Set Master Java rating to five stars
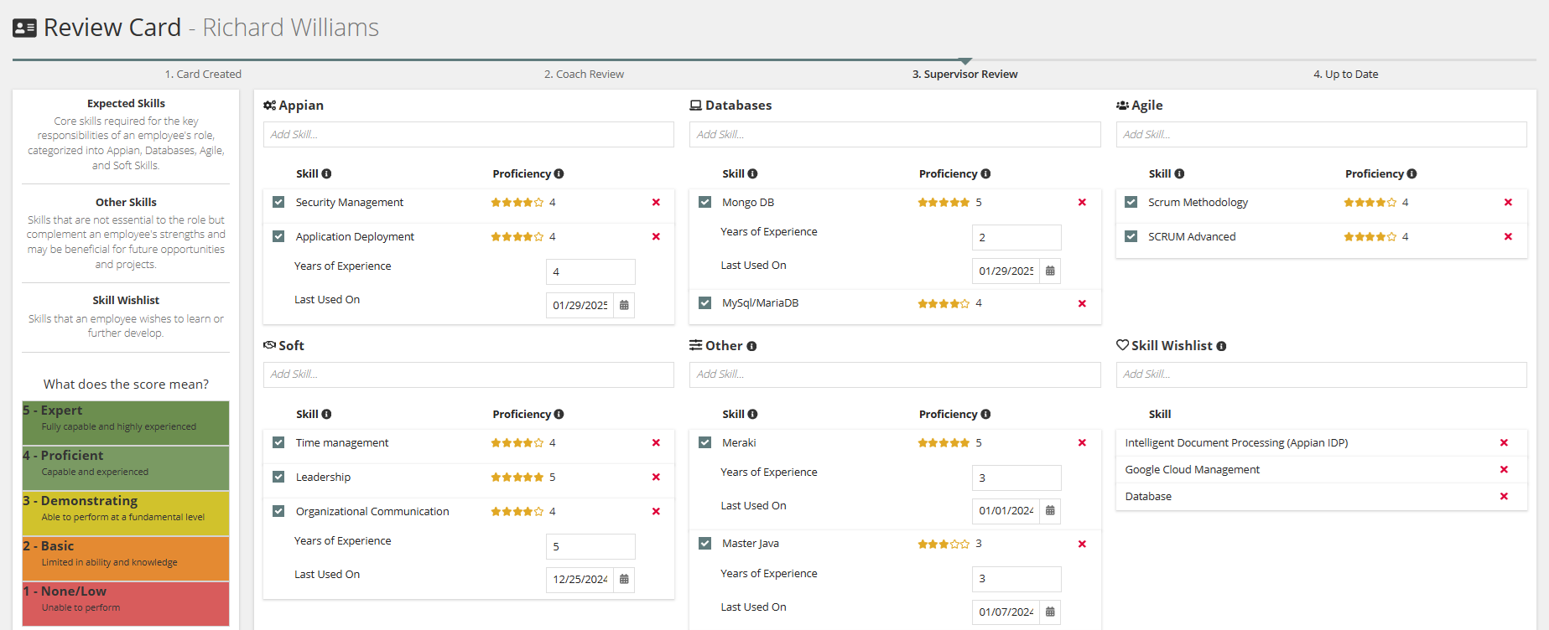The width and height of the screenshot is (1549, 630). pyautogui.click(x=965, y=545)
